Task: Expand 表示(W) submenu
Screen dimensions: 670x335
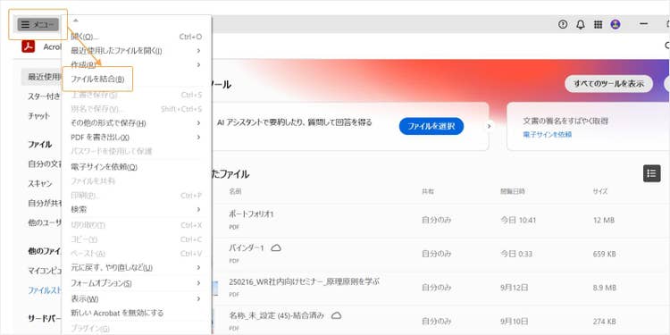Action: click(x=137, y=298)
